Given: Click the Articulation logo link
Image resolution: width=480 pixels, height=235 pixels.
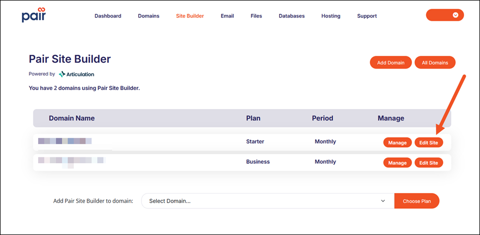Looking at the screenshot, I should 77,74.
